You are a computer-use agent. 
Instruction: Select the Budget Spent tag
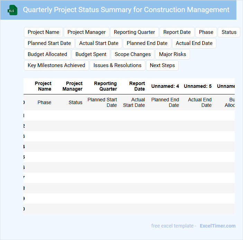pyautogui.click(x=91, y=54)
